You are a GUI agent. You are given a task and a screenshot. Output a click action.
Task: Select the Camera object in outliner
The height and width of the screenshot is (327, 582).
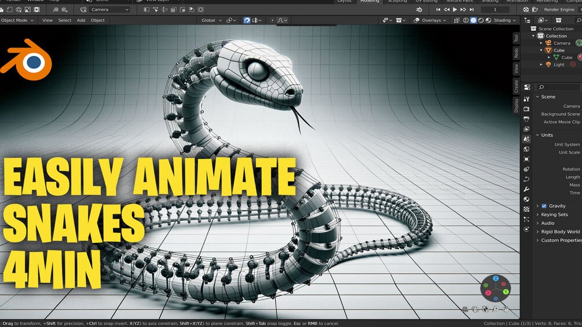point(562,43)
